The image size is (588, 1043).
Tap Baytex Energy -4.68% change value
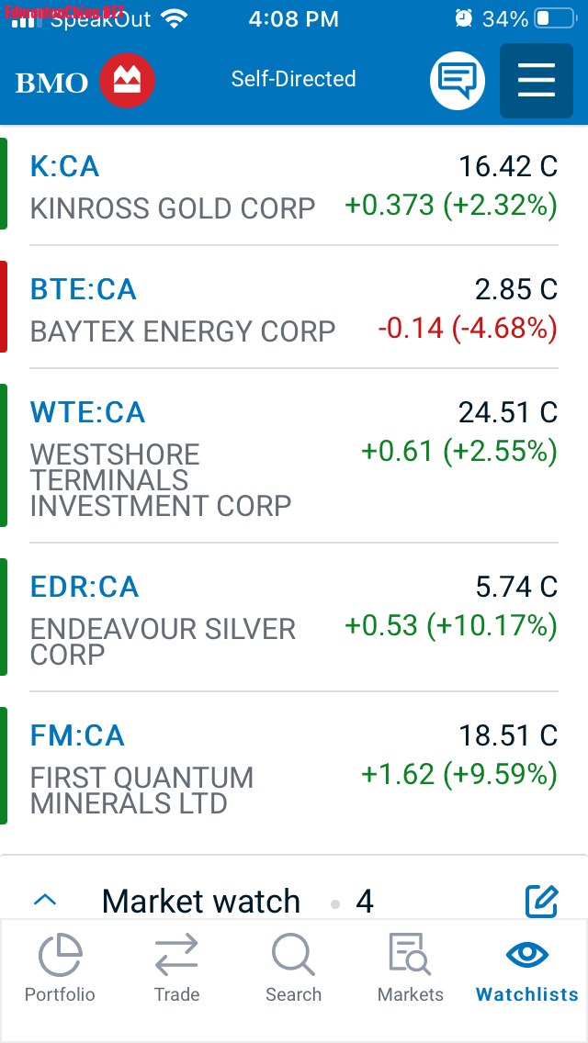pyautogui.click(x=467, y=329)
